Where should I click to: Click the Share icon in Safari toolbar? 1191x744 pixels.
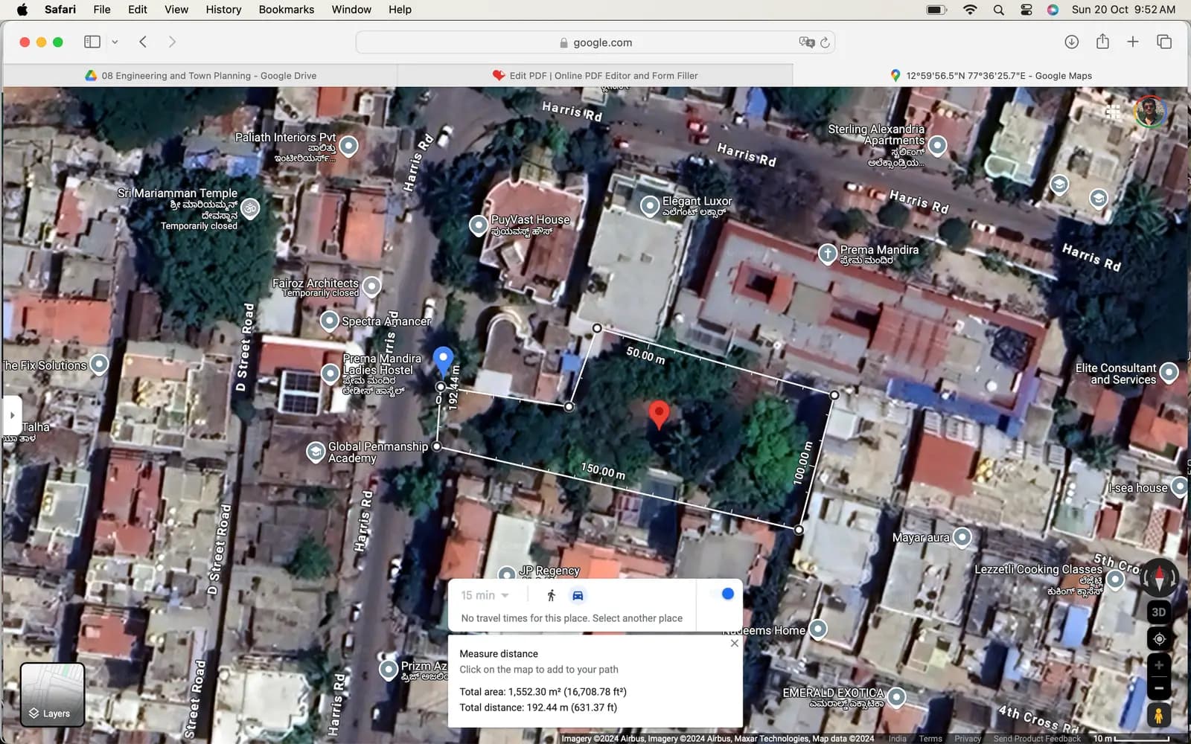click(1102, 42)
